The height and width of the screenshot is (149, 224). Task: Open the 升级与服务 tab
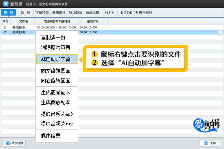pos(144,13)
